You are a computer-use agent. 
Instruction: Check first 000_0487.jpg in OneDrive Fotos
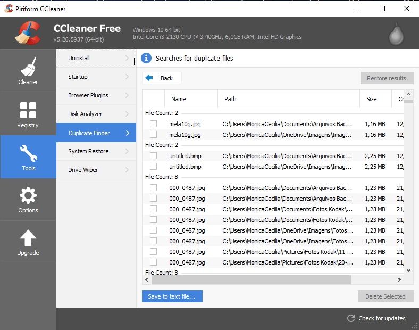153,230
